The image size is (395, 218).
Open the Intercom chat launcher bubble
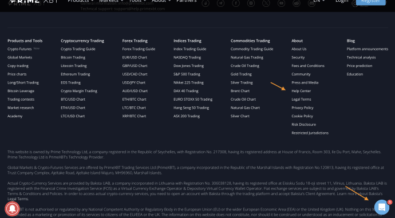382,207
